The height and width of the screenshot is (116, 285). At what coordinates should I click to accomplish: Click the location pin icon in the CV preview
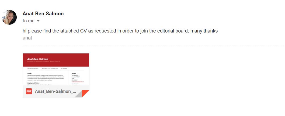coord(43,69)
